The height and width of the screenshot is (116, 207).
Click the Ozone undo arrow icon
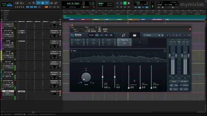click(170, 35)
